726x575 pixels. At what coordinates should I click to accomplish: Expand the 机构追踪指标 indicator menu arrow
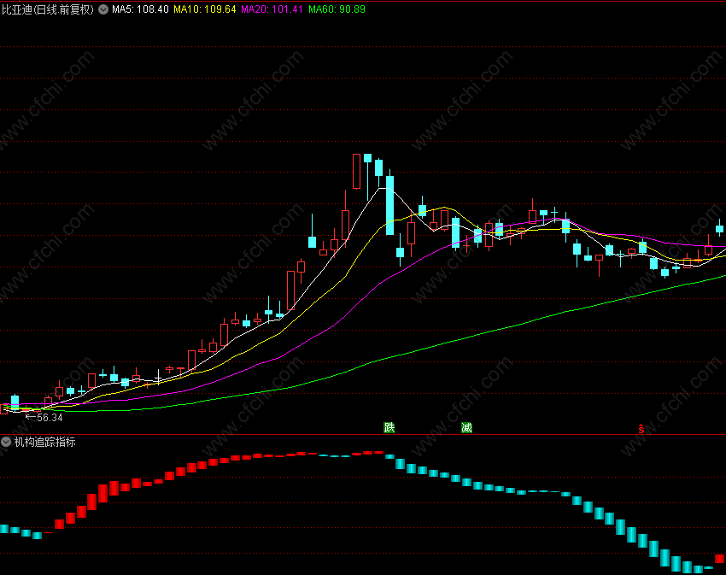click(6, 442)
